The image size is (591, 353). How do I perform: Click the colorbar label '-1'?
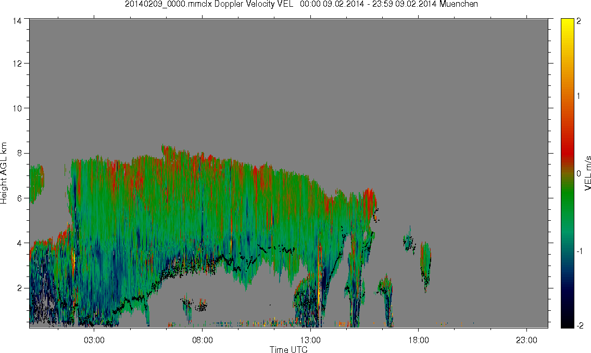pyautogui.click(x=580, y=251)
